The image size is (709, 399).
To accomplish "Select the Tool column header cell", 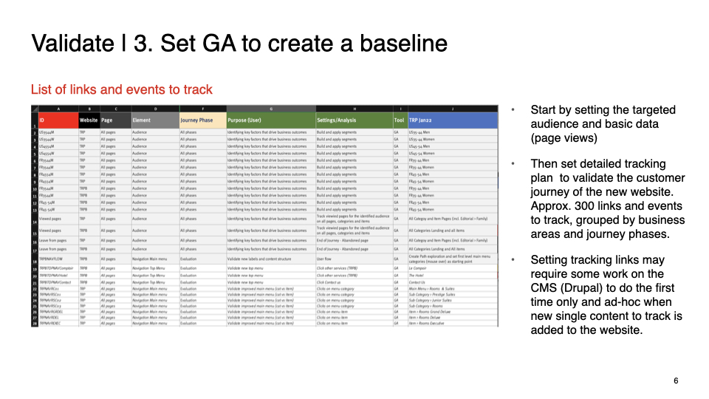I will [x=399, y=120].
